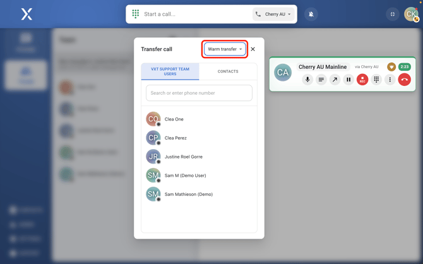Toggle call recording with the REC button
Image resolution: width=423 pixels, height=264 pixels.
362,80
